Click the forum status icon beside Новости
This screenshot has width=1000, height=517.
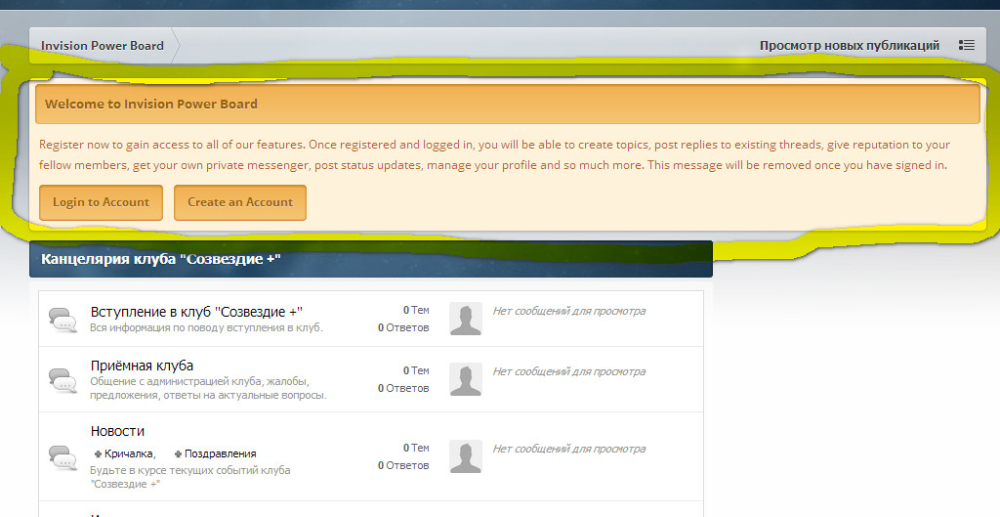point(63,457)
